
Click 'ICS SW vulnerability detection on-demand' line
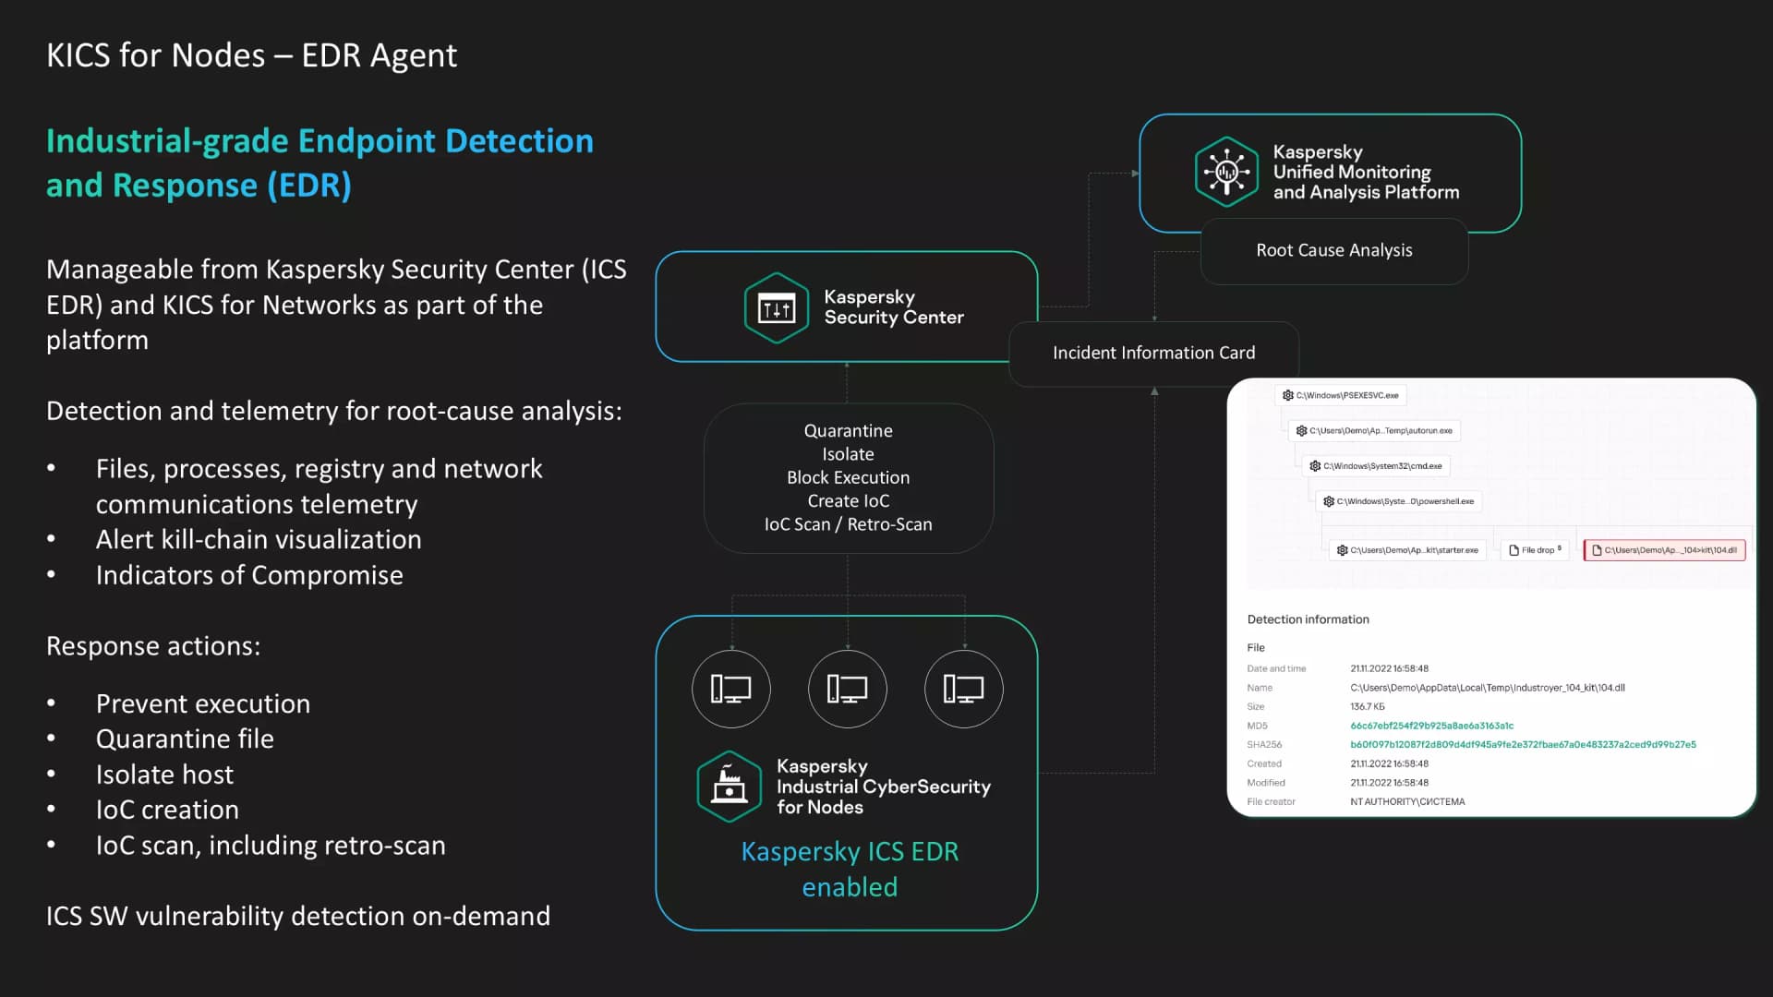click(298, 916)
